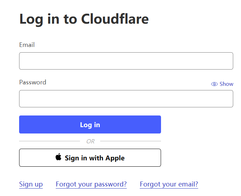The width and height of the screenshot is (241, 196).
Task: Click the Password field label
Action: tap(33, 82)
